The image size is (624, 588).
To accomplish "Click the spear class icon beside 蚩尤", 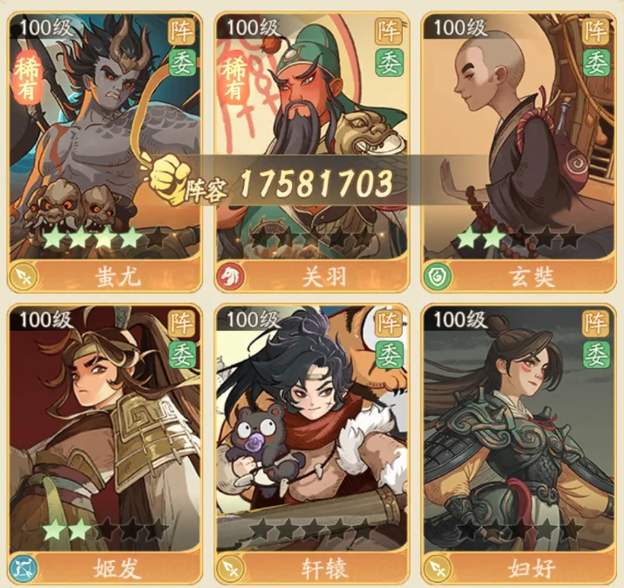I will [24, 276].
